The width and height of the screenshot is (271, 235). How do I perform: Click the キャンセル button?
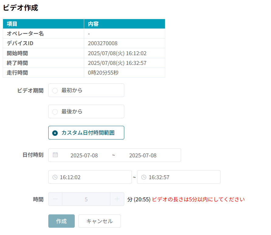(x=99, y=221)
